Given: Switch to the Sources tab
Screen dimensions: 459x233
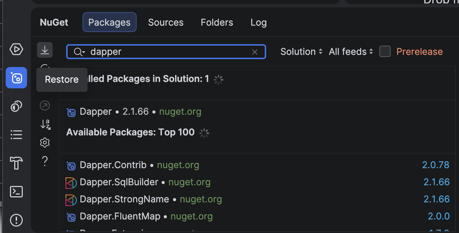Looking at the screenshot, I should click(x=165, y=22).
